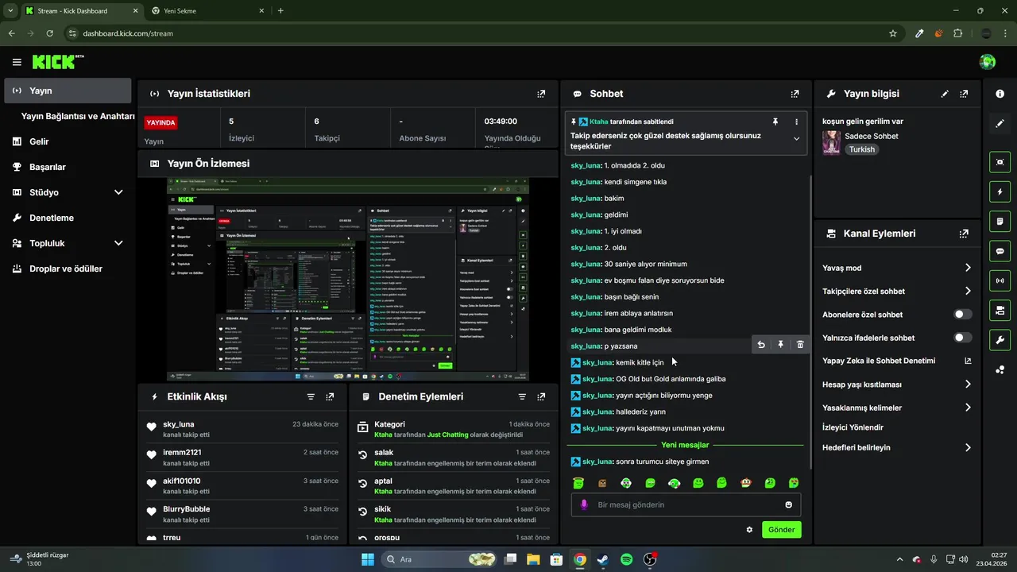Image resolution: width=1017 pixels, height=572 pixels.
Task: Toggle the notes page widget in right sidebar
Action: click(x=1000, y=221)
